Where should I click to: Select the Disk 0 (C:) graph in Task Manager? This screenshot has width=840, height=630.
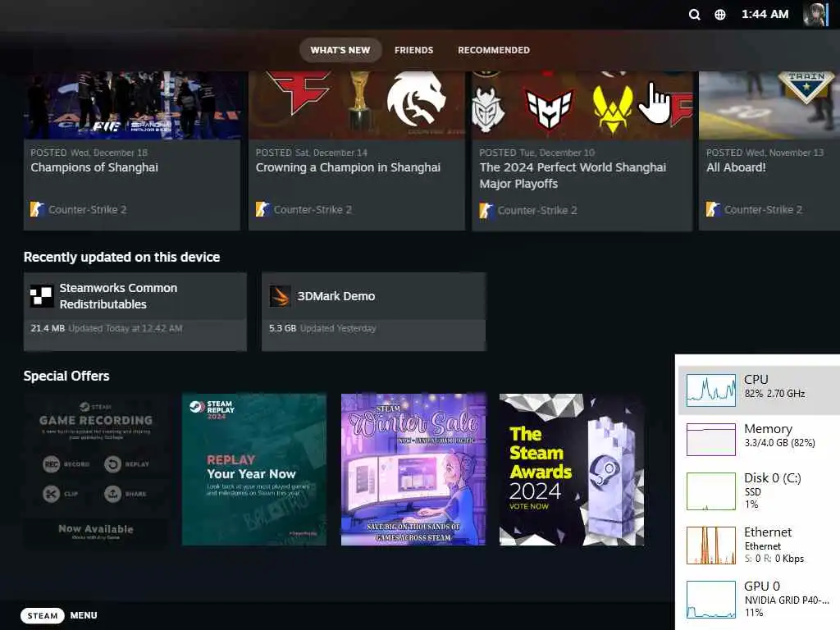click(711, 491)
